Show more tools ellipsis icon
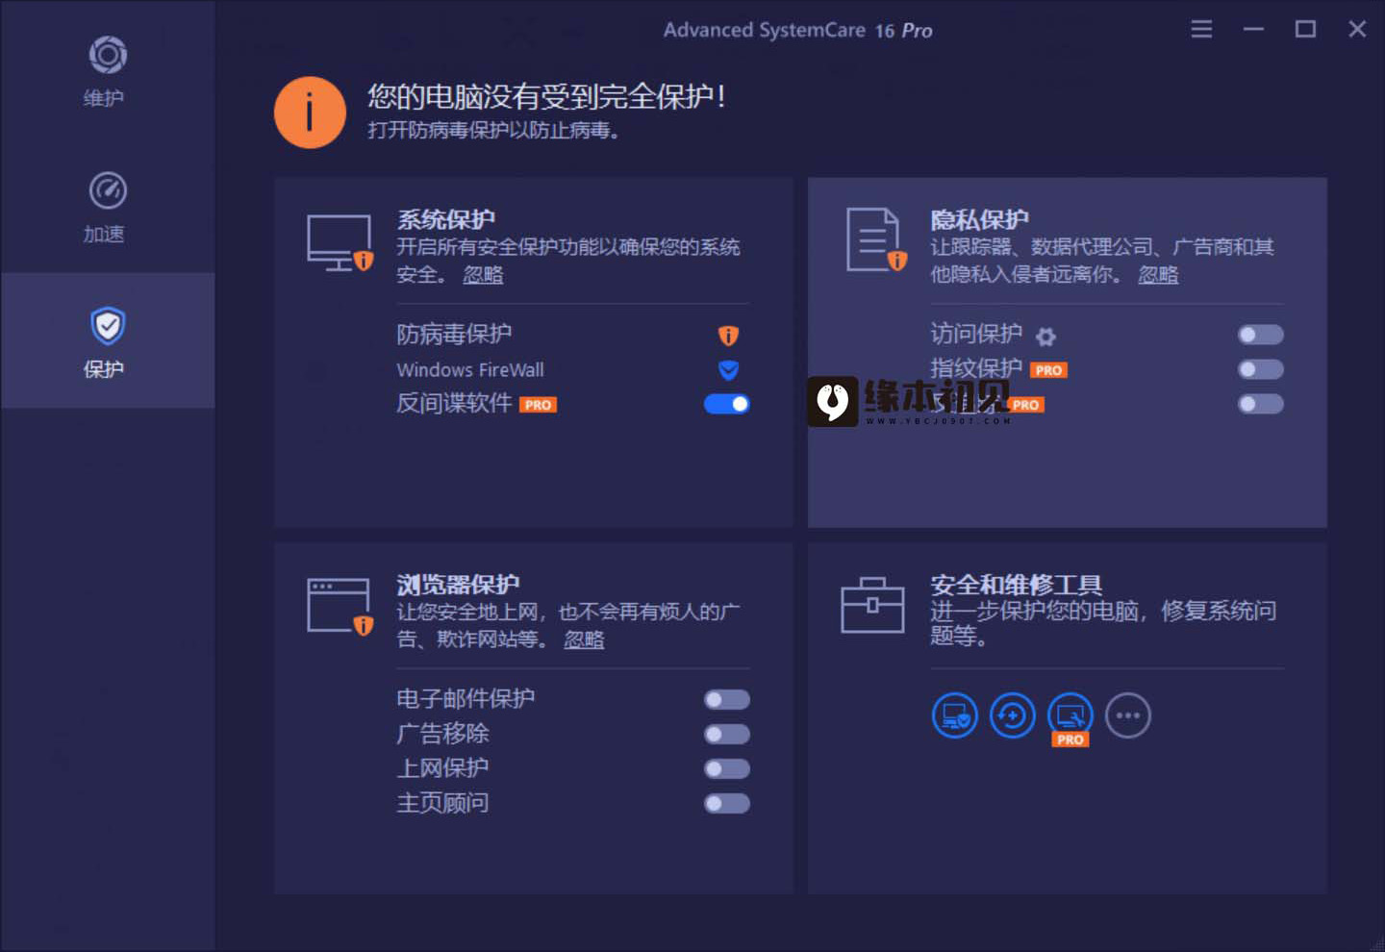 point(1128,715)
